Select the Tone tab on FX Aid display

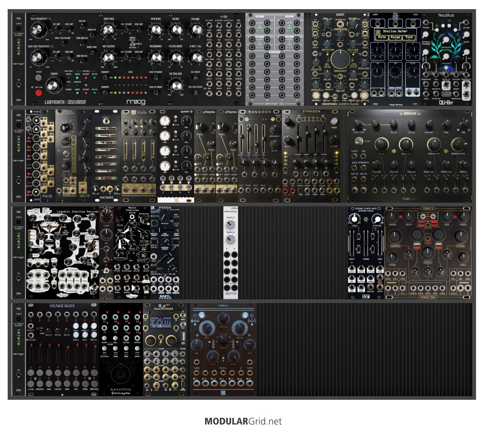[x=409, y=37]
